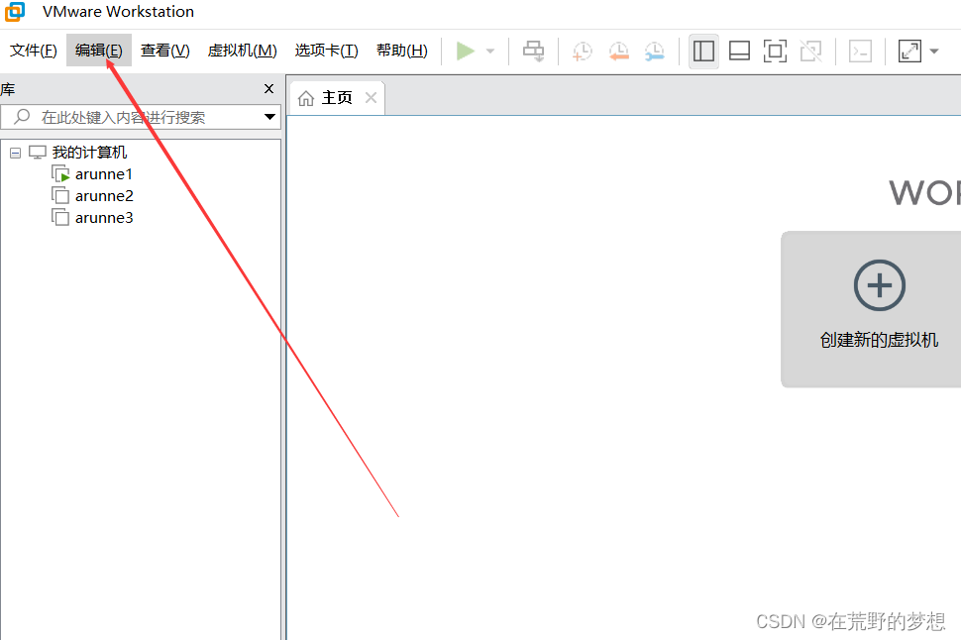The height and width of the screenshot is (640, 961).
Task: Click the library search input field
Action: (141, 117)
